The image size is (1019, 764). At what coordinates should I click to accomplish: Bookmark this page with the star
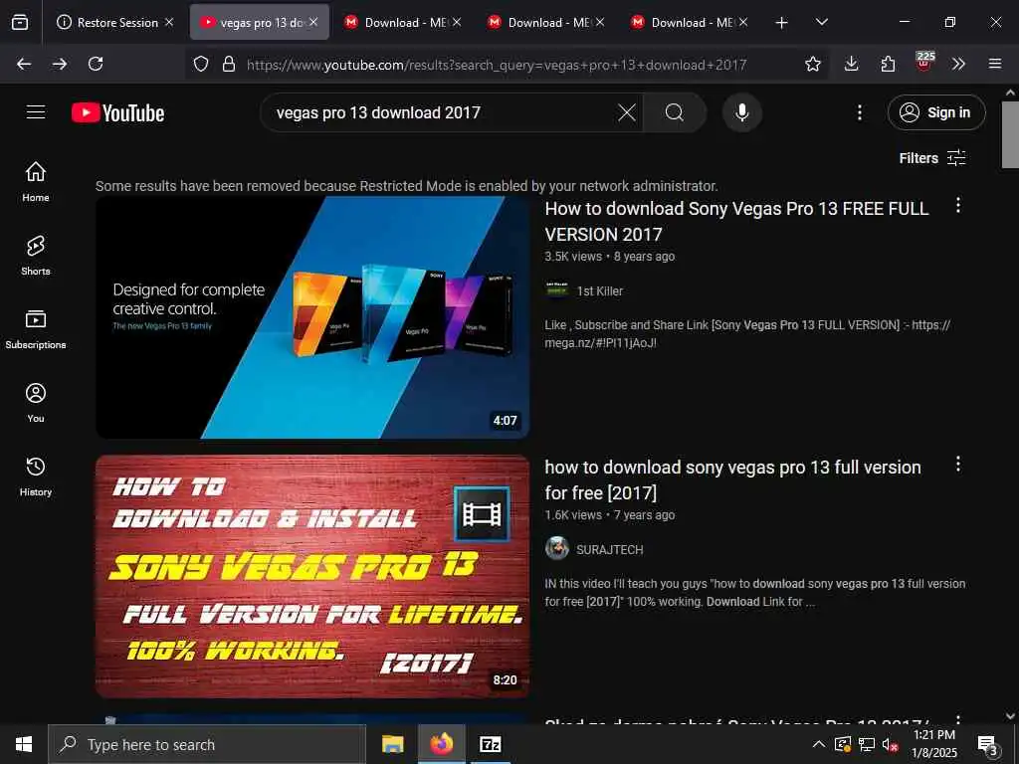[812, 64]
